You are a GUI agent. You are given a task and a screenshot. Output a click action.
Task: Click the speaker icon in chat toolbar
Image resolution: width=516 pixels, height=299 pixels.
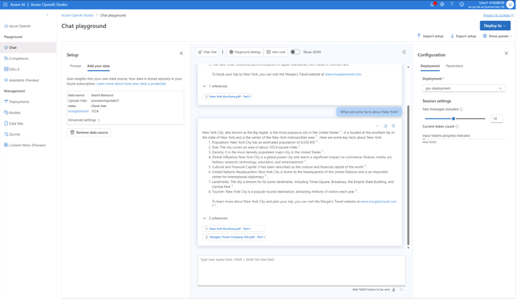pos(403,52)
